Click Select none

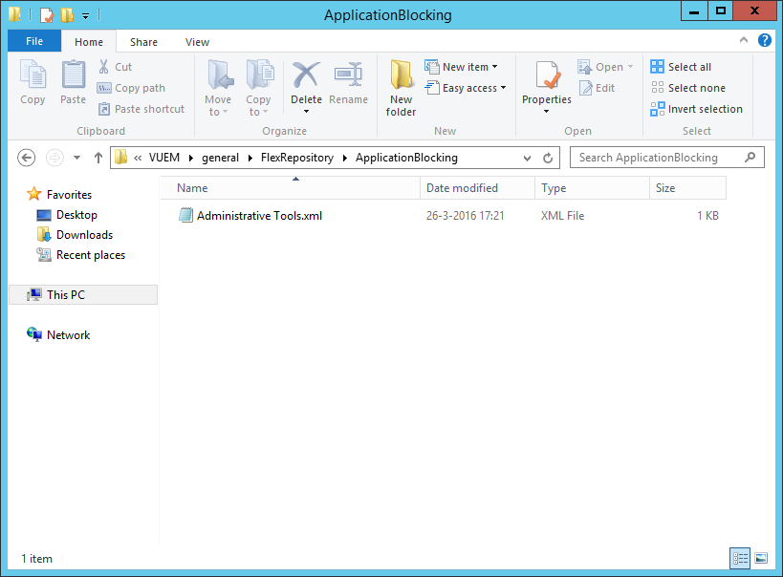tap(687, 88)
